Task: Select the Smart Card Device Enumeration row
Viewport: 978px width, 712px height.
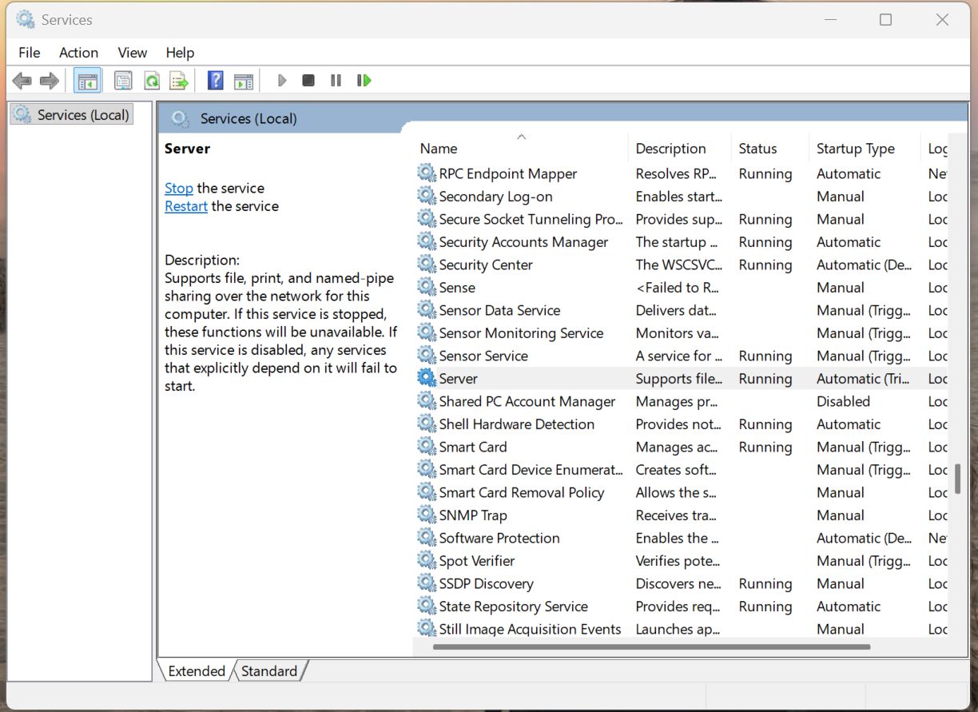Action: pos(679,470)
